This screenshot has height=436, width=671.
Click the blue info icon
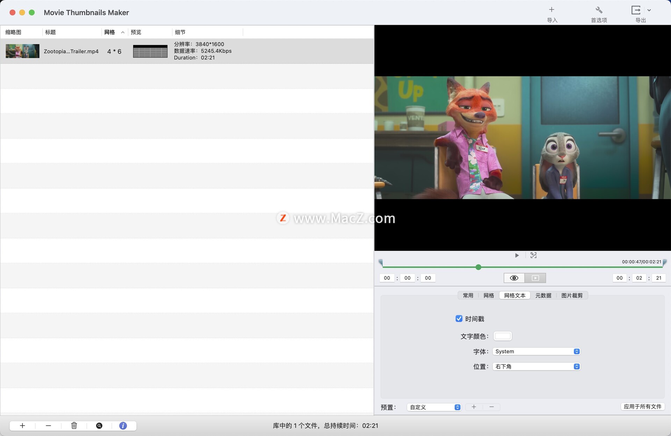pos(123,426)
